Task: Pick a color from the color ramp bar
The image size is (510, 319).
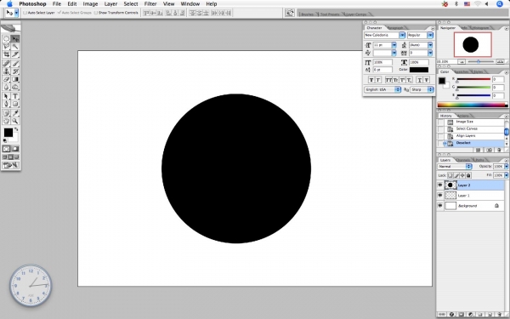Action: (x=473, y=105)
